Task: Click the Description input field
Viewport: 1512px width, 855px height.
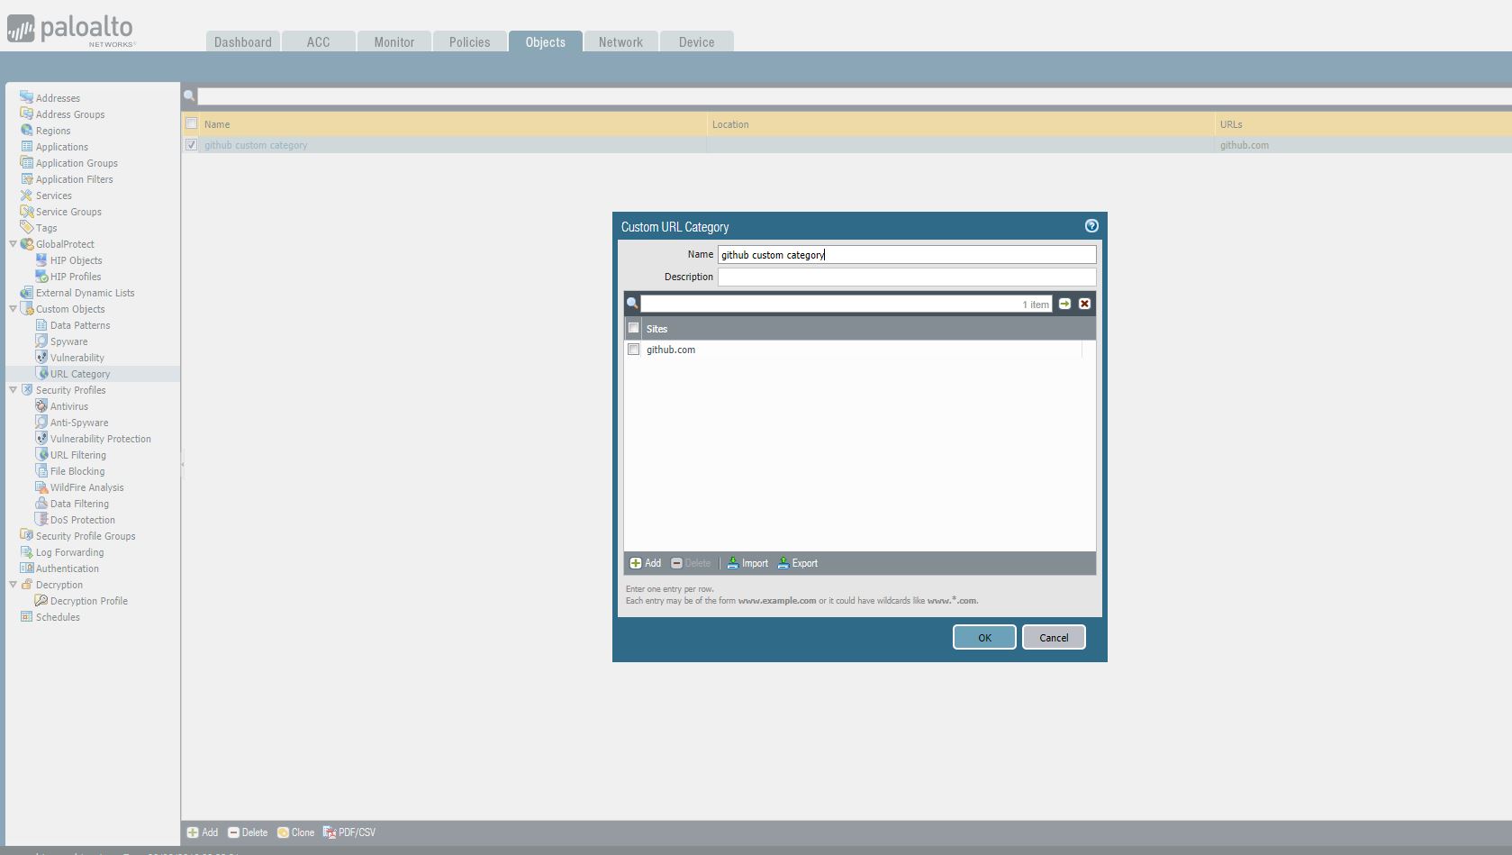Action: coord(907,277)
